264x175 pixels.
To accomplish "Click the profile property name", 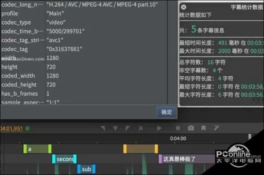I will [10, 14].
